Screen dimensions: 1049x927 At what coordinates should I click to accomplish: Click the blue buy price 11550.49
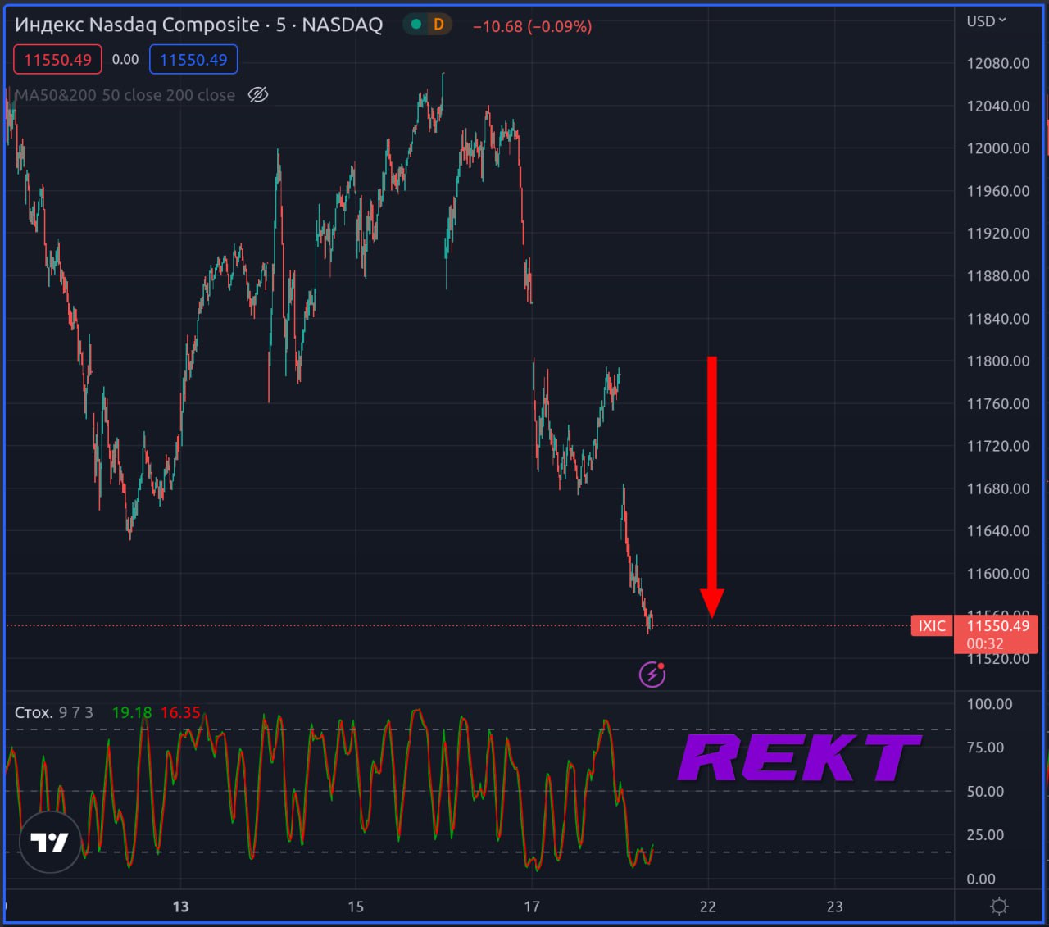point(193,60)
